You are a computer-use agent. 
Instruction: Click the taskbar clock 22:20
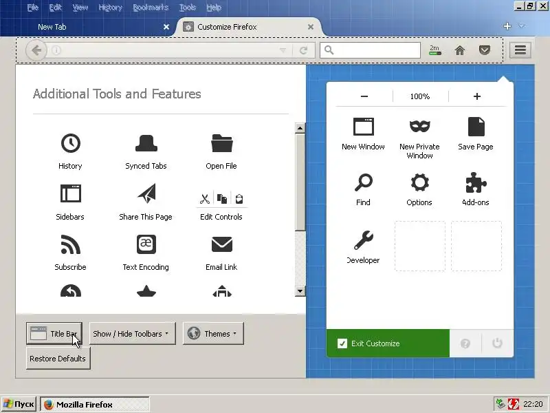(533, 404)
